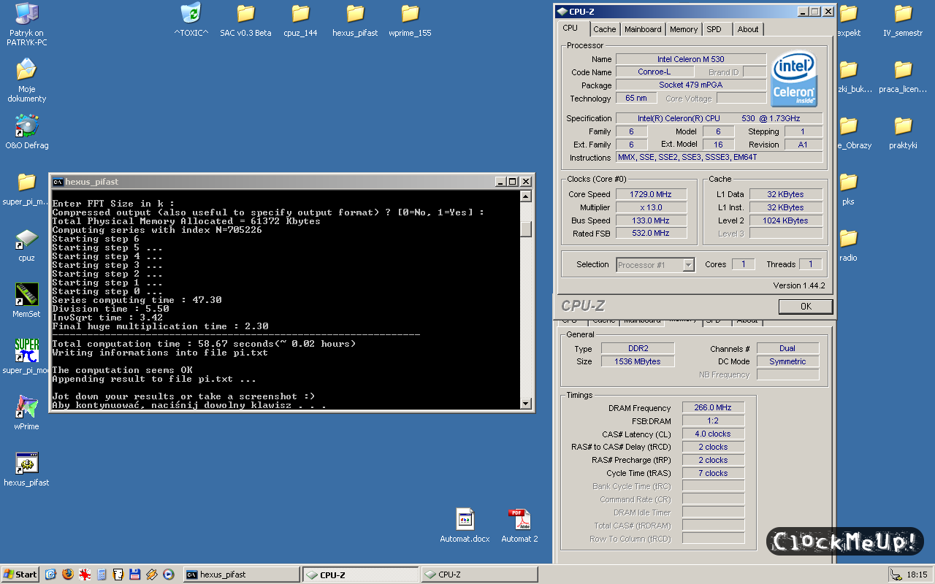Click the blue floppy disk quick launch icon
The image size is (935, 584).
(135, 575)
